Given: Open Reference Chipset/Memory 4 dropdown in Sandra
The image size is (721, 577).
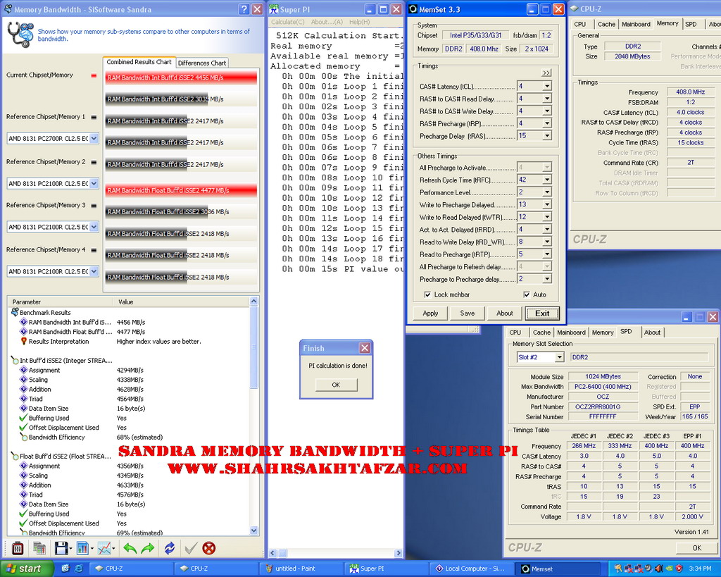Looking at the screenshot, I should coord(94,271).
